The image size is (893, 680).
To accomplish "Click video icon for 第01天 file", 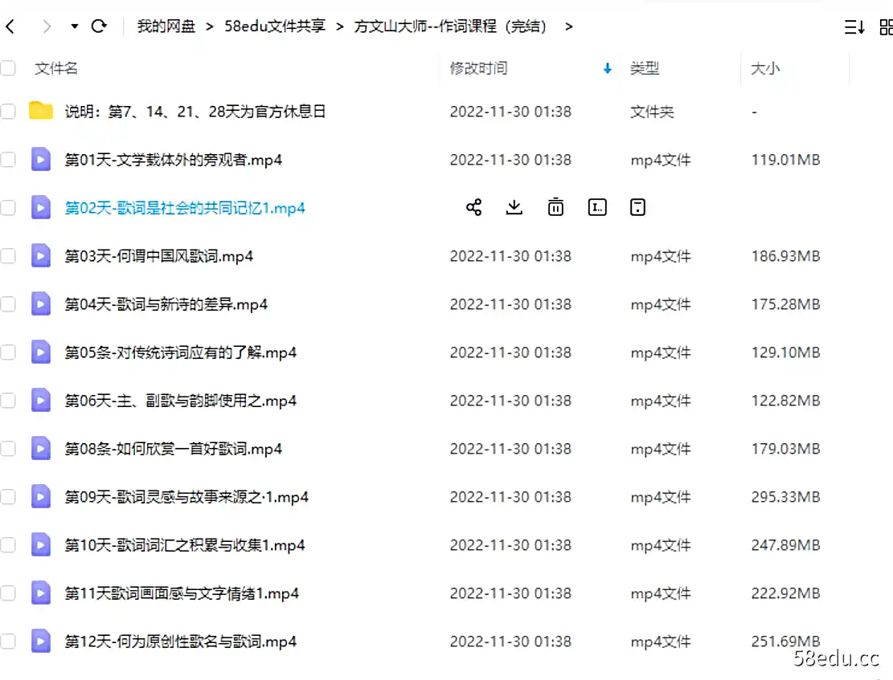I will coord(40,159).
